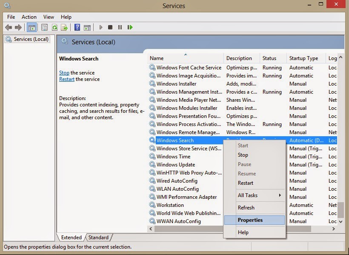The height and width of the screenshot is (255, 349).
Task: Select Windows Image Acquisitio... service
Action: pos(243,75)
